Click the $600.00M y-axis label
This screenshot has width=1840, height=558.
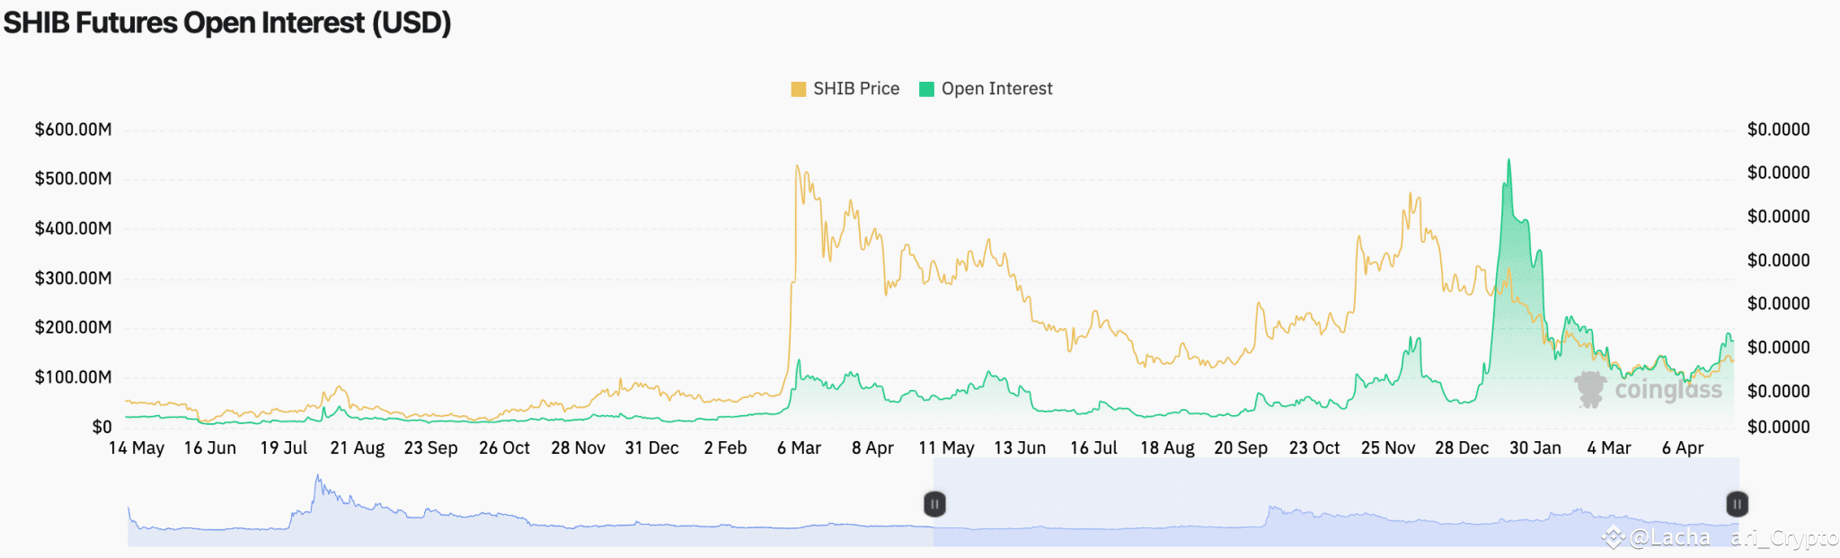click(74, 129)
